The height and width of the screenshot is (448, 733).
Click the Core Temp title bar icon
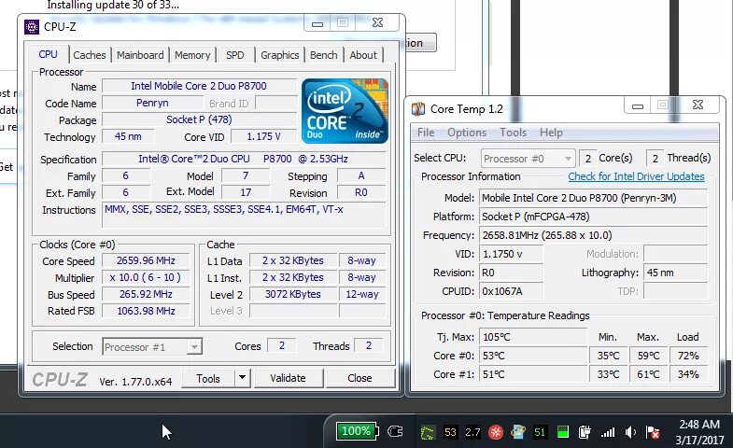click(418, 109)
